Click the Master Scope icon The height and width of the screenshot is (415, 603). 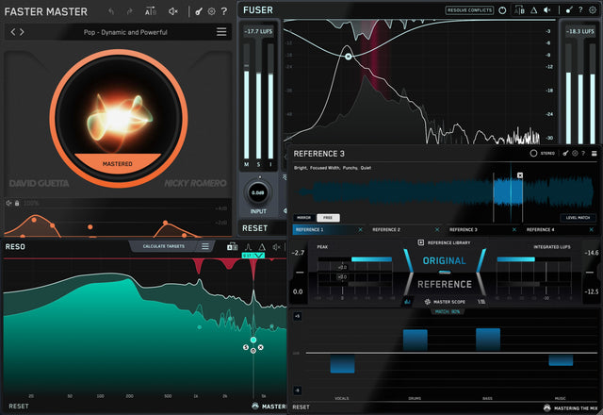(x=427, y=302)
